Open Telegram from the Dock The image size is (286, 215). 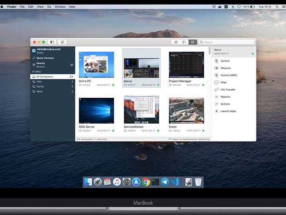click(x=165, y=182)
